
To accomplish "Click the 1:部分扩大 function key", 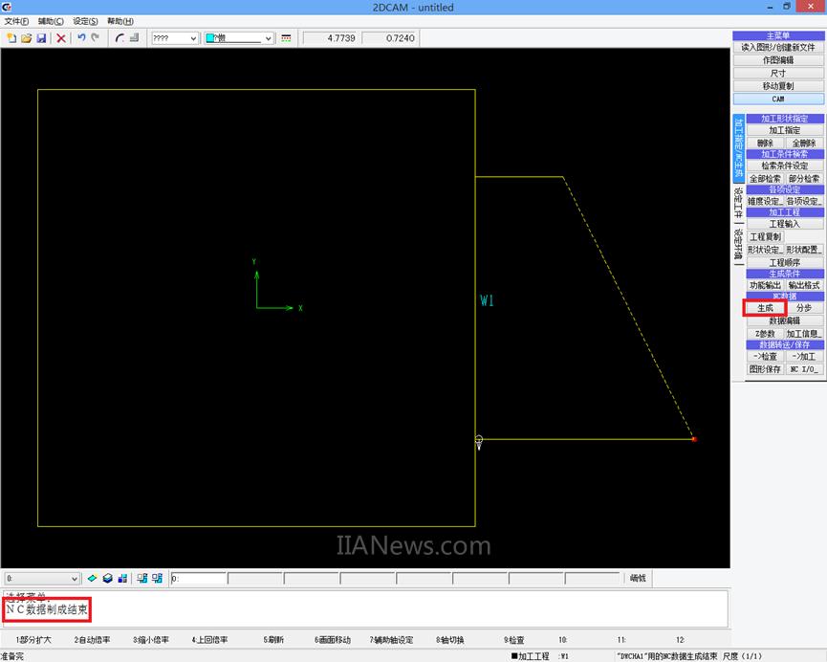I will (33, 640).
